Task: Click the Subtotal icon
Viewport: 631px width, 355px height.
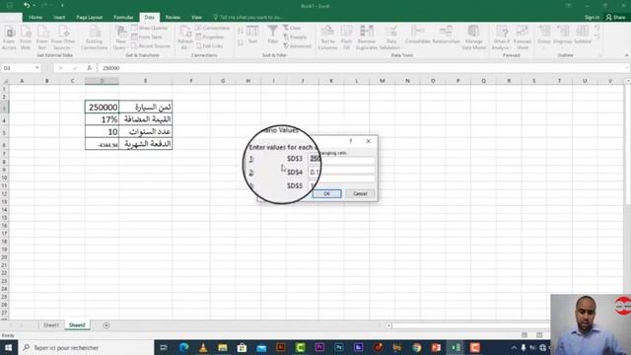Action: 583,35
